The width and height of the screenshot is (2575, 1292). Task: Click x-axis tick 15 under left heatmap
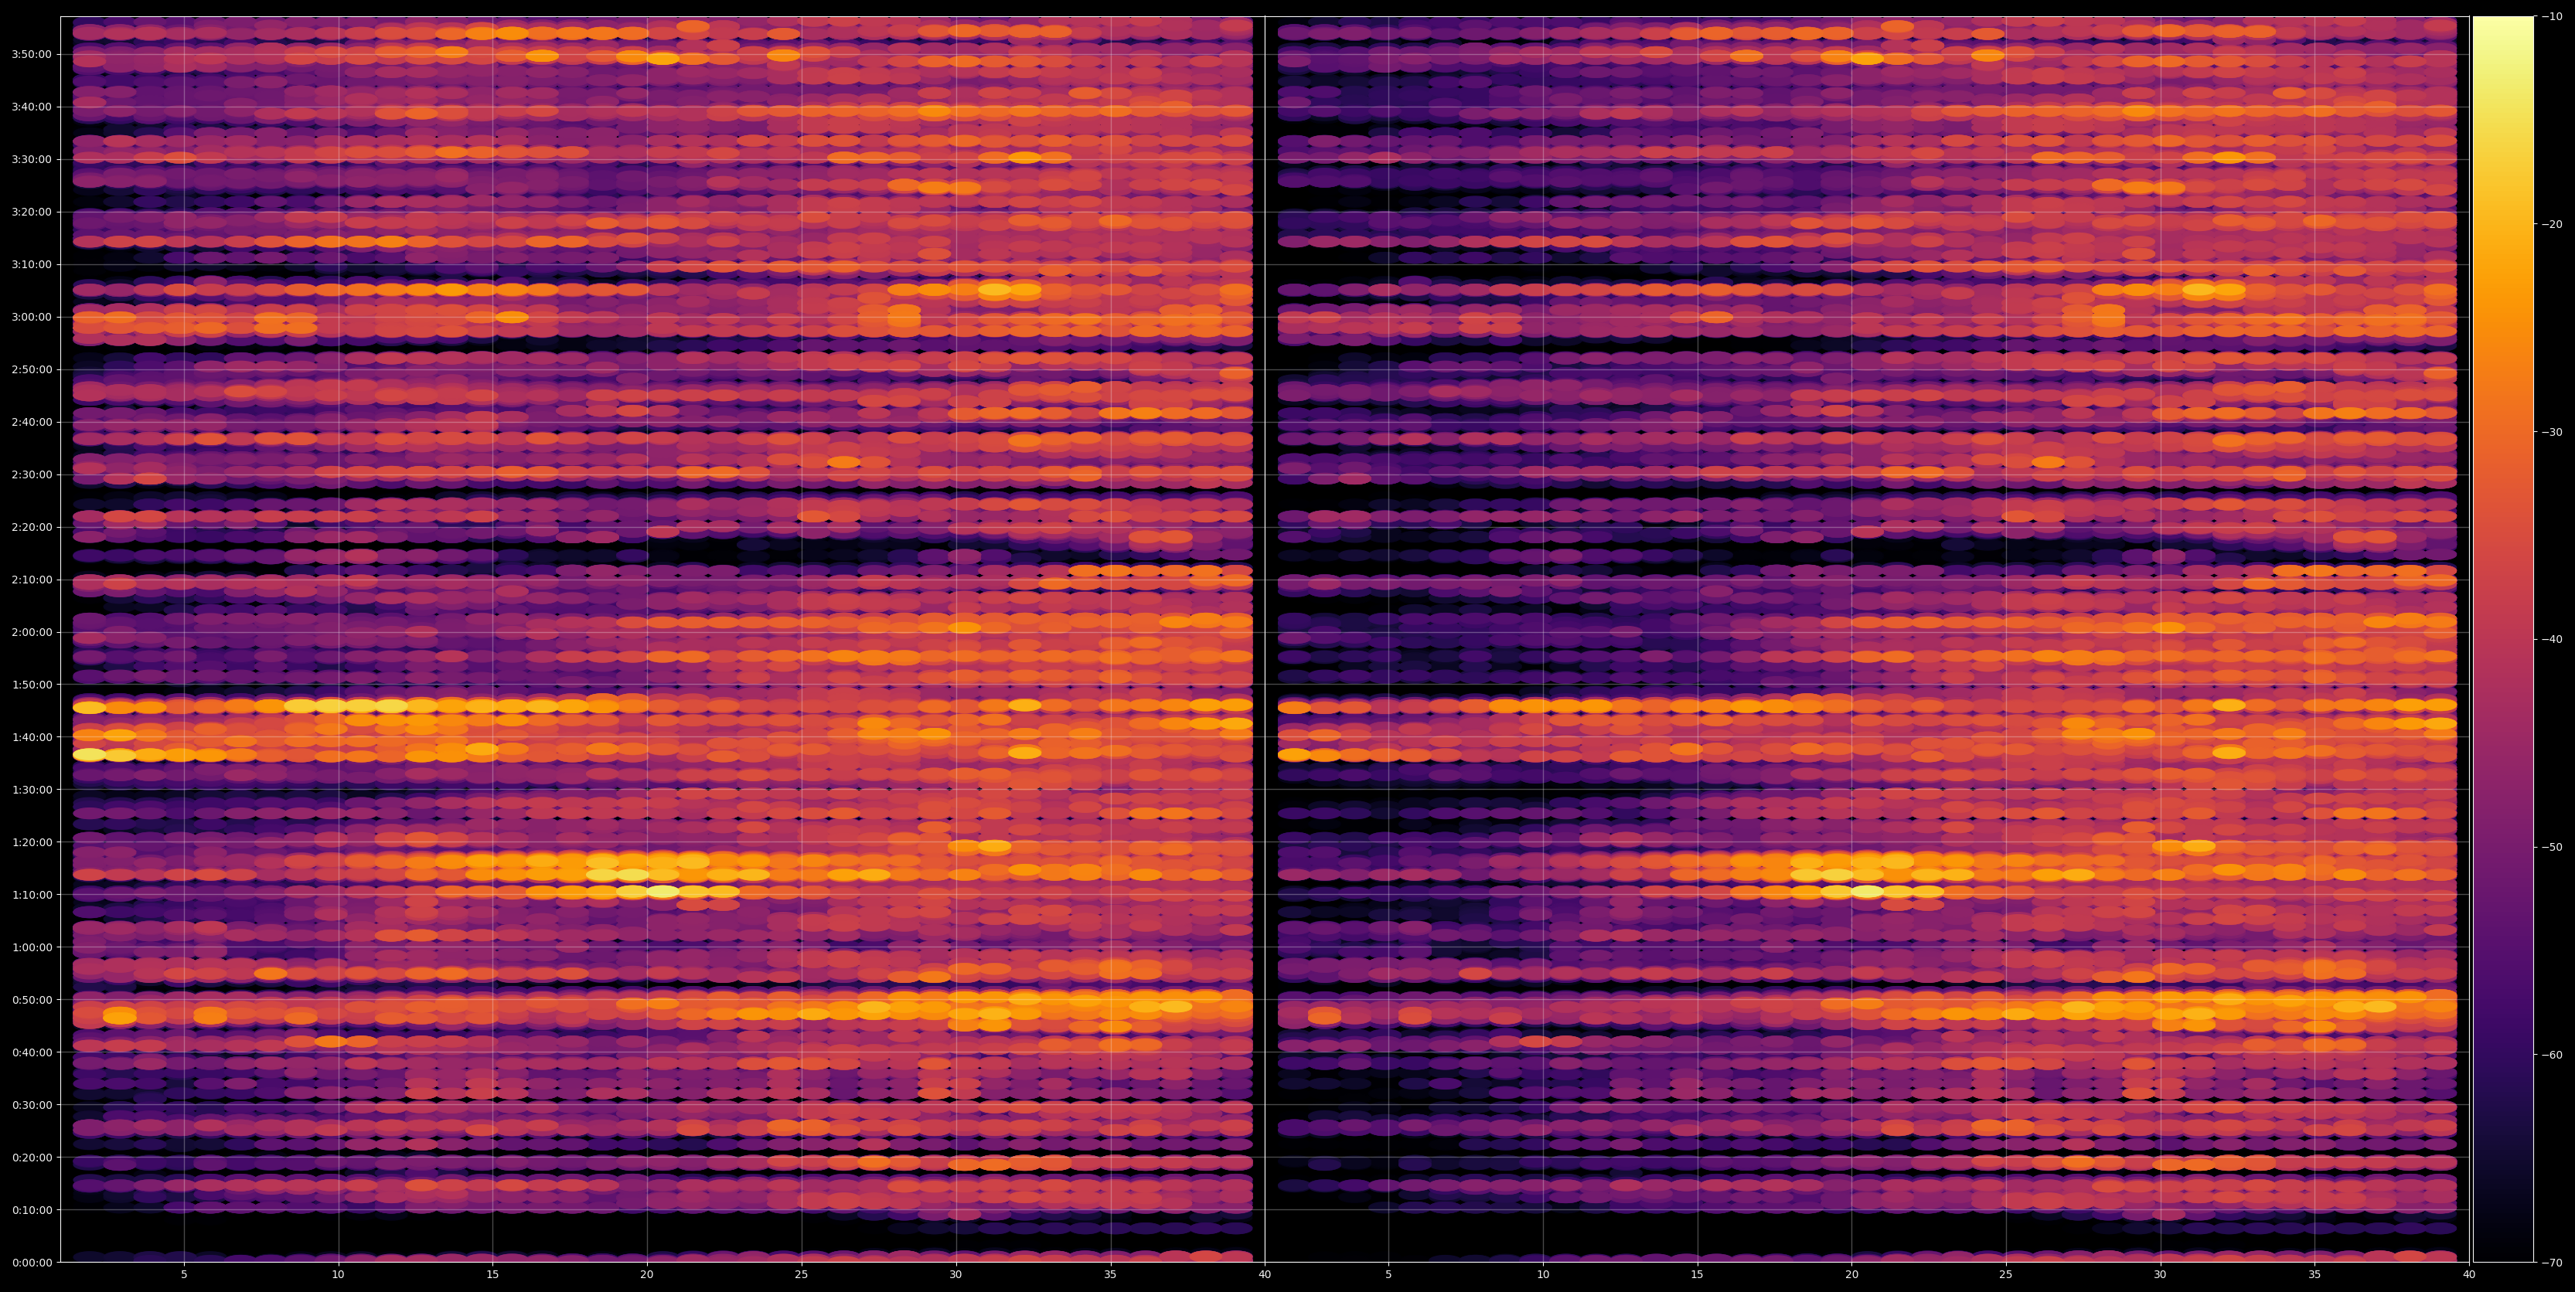(492, 1275)
